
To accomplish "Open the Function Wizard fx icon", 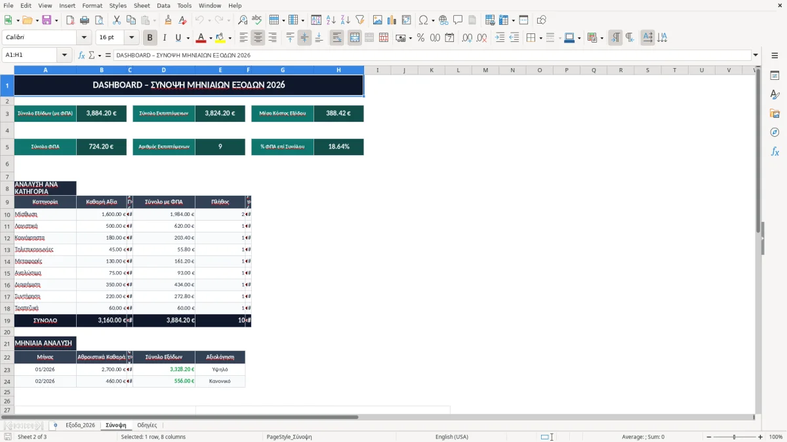I will point(81,55).
